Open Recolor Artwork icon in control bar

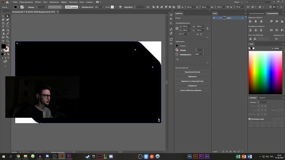tap(120, 7)
